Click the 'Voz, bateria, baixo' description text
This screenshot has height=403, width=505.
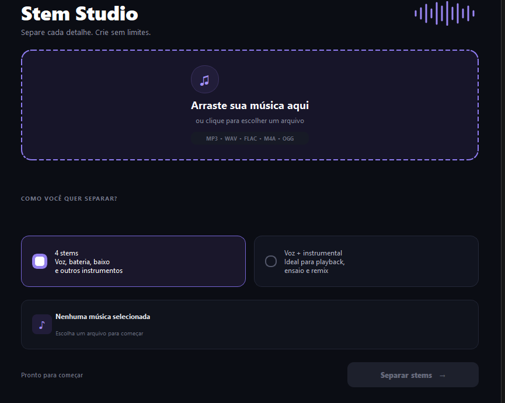[x=82, y=262]
